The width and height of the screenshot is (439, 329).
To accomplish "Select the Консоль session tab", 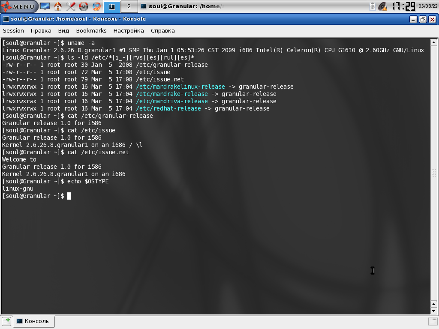I will click(x=33, y=321).
